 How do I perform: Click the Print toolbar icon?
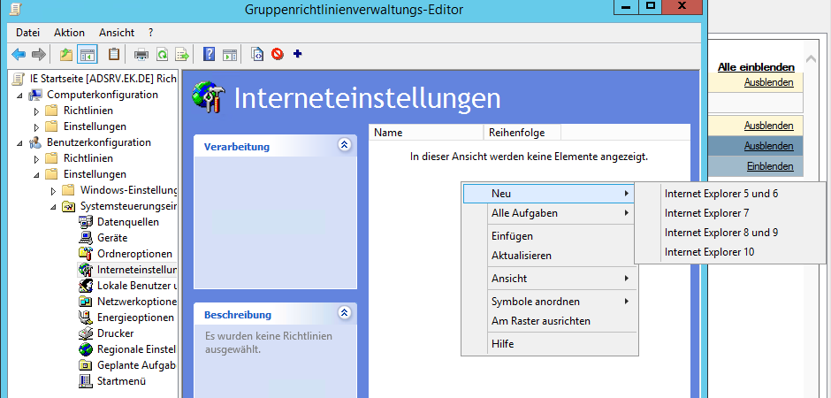141,54
